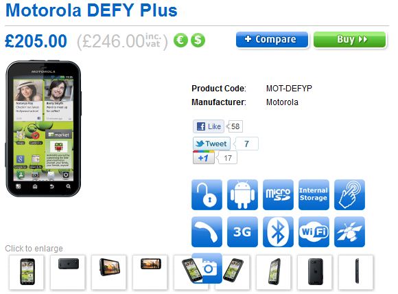Click the Internal Storage feature icon
The height and width of the screenshot is (294, 398).
314,195
